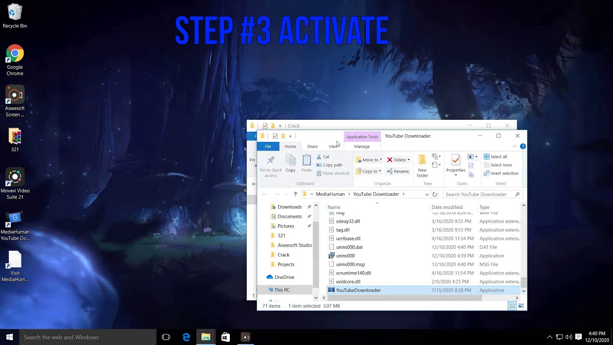The width and height of the screenshot is (613, 345).
Task: Switch to Large icons view button
Action: point(521,306)
